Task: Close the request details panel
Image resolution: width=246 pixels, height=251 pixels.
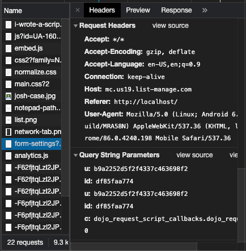Action: tap(78, 10)
